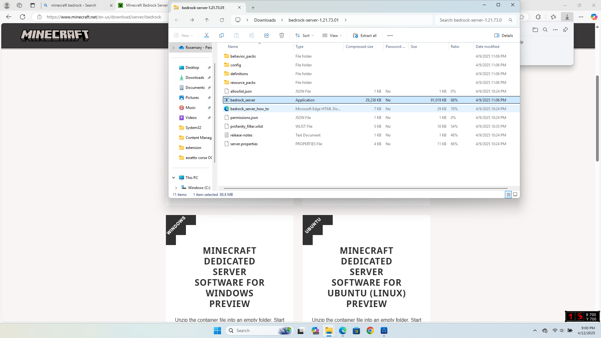This screenshot has width=601, height=338.
Task: Click Downloads in the breadcrumb path
Action: [x=265, y=20]
